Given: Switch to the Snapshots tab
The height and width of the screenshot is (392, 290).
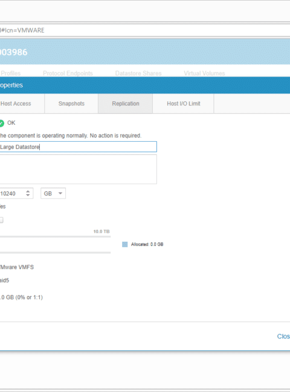Looking at the screenshot, I should click(71, 104).
